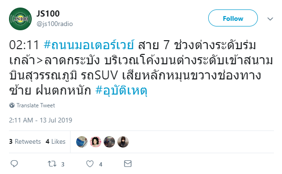Share tweet via envelope message icon
Viewport: 282px width, 174px height.
coord(128,164)
